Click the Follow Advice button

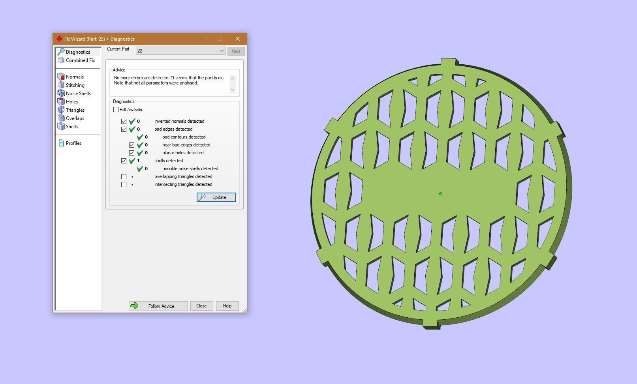[158, 306]
